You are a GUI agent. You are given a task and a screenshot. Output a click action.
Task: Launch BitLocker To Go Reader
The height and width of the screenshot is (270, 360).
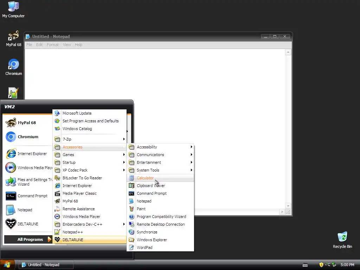coord(90,178)
